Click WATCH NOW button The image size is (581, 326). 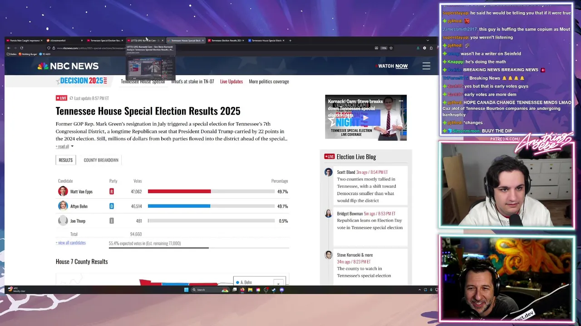391,66
